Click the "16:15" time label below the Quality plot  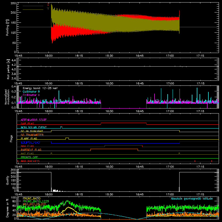pyautogui.click(x=79, y=195)
